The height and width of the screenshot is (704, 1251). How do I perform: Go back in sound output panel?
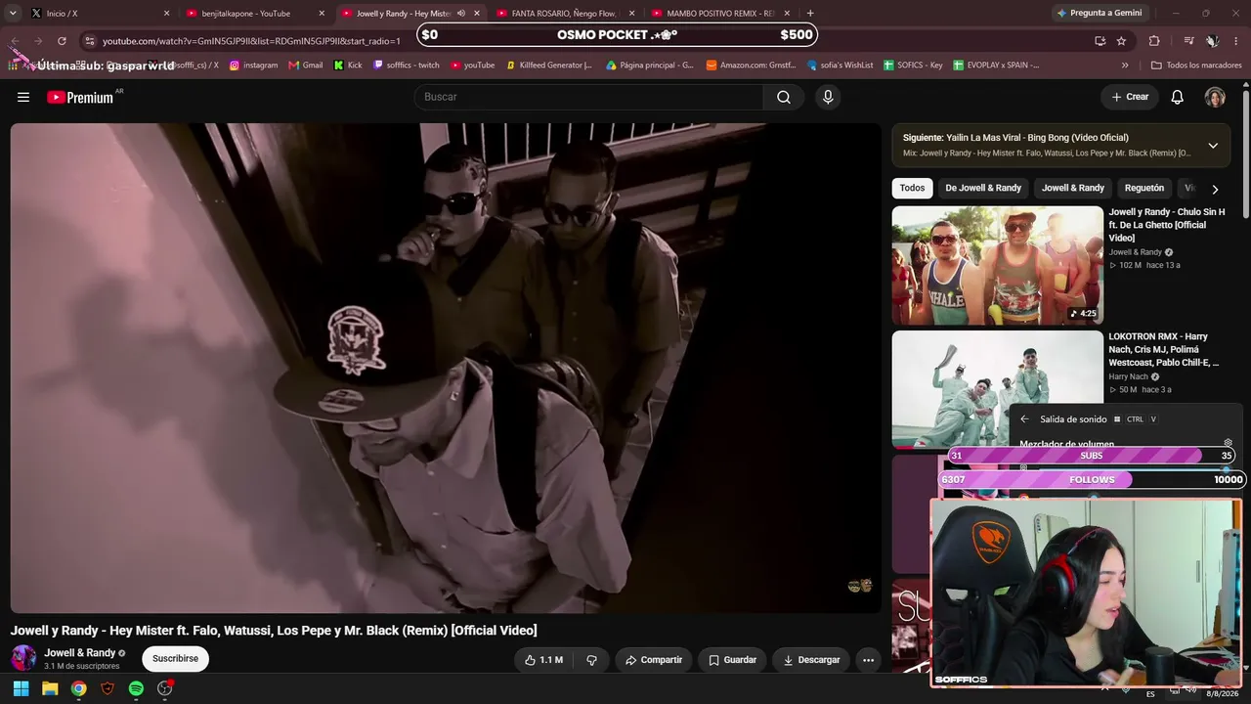point(1024,419)
